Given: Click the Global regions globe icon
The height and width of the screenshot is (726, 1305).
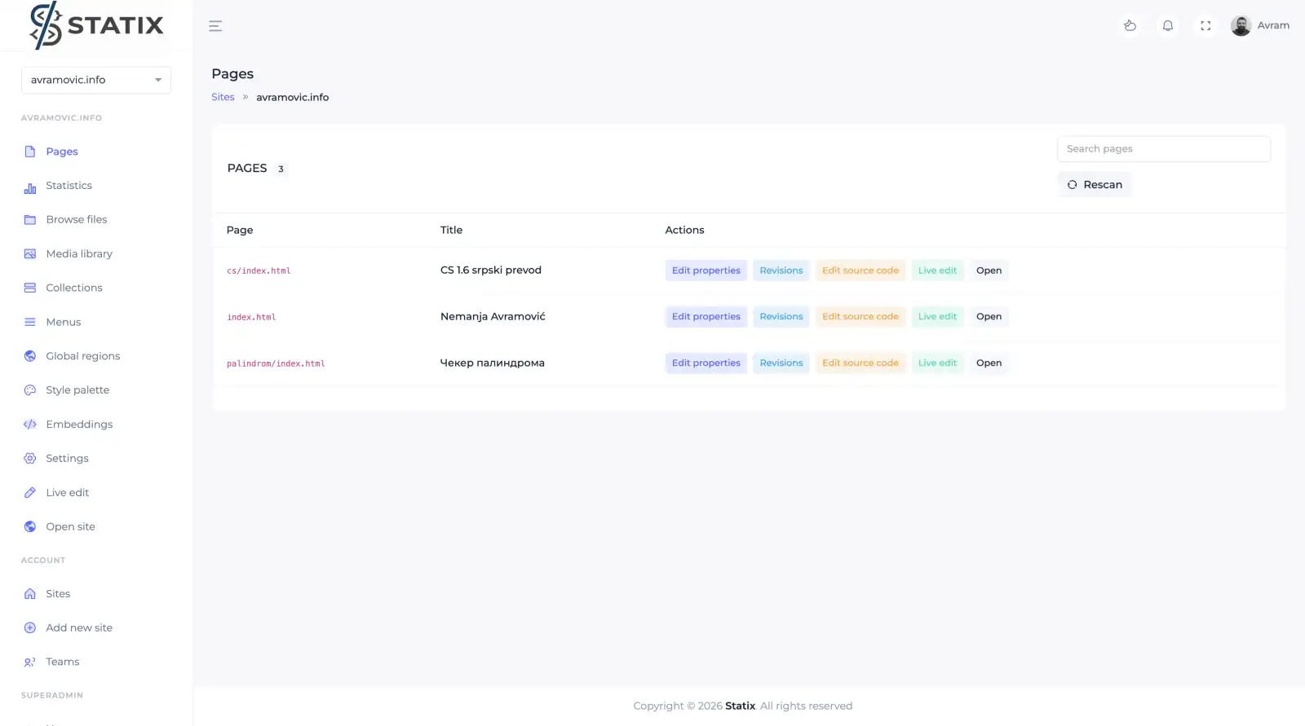Looking at the screenshot, I should point(30,356).
